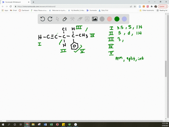Undo the last whiteboard stroke

coord(43,19)
